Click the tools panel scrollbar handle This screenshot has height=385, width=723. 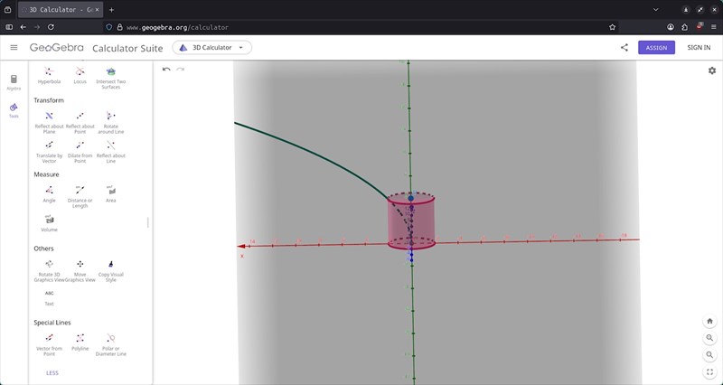(148, 222)
